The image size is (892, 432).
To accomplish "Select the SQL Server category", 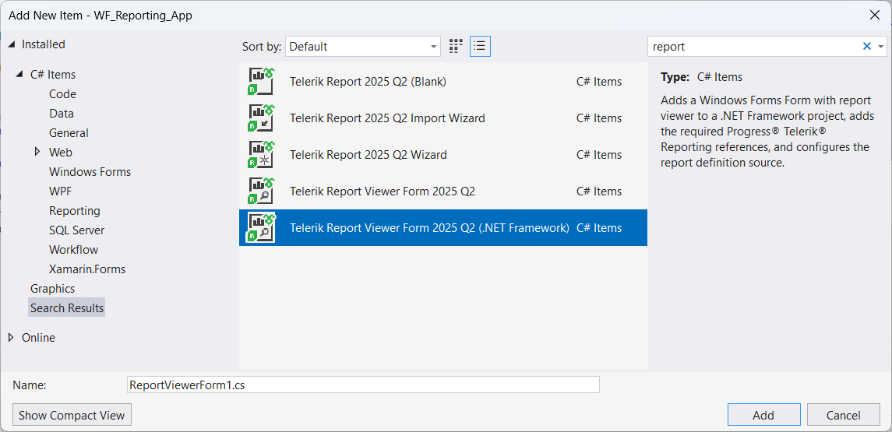I will (77, 230).
